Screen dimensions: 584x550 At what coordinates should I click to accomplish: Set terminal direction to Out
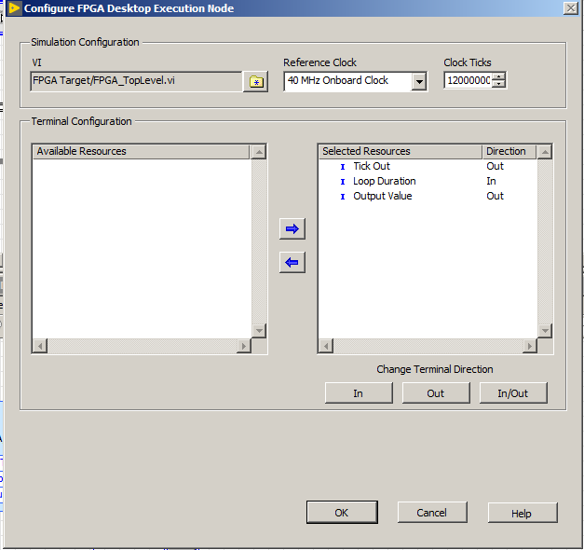pos(435,393)
